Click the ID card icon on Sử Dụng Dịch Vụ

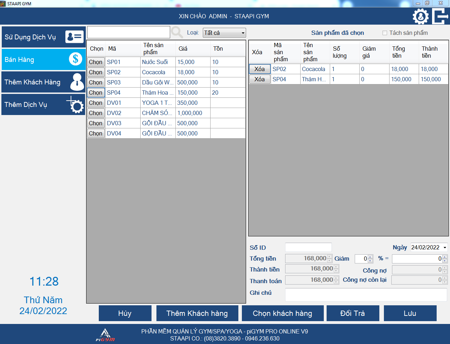[75, 37]
